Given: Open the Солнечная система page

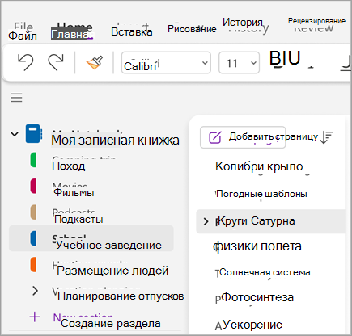Looking at the screenshot, I should [x=265, y=272].
